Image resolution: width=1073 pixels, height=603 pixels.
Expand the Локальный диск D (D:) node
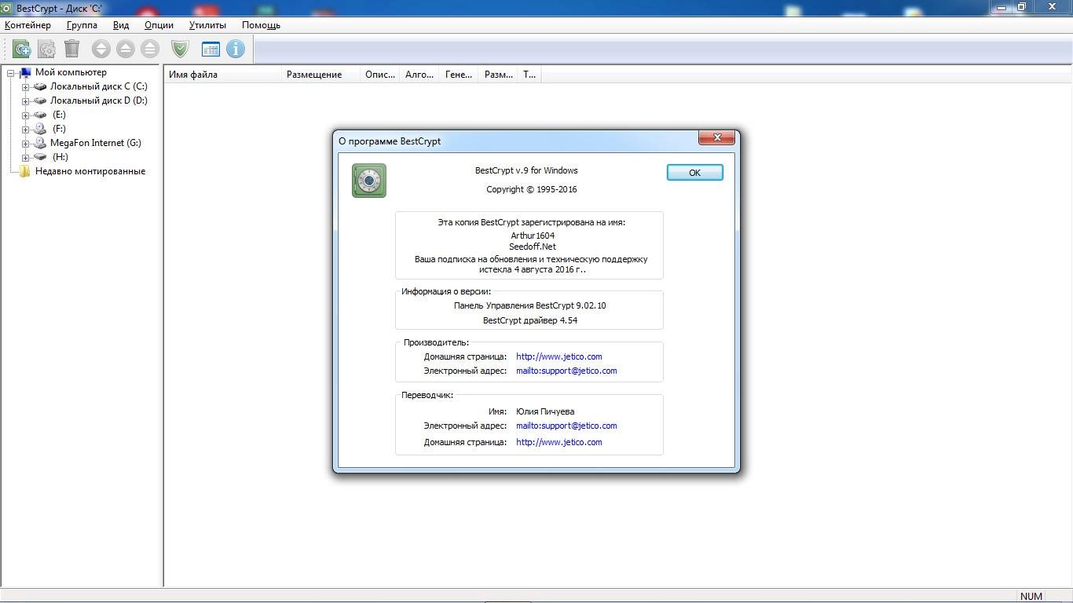point(25,101)
